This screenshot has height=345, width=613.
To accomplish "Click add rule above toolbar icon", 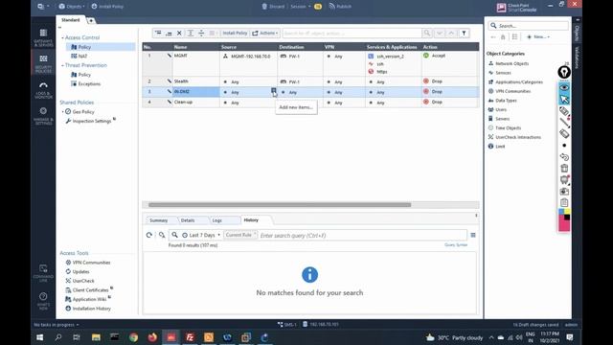I will pyautogui.click(x=158, y=34).
